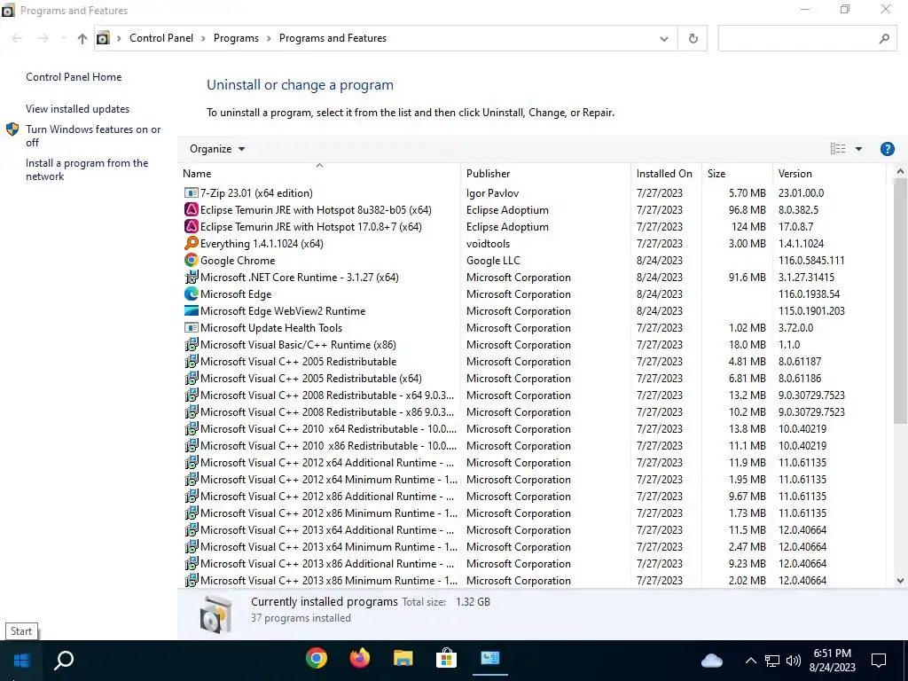Screen dimensions: 908x681
Task: Select Visual C++ 2008 Redistributable x64 row
Action: tap(533, 395)
